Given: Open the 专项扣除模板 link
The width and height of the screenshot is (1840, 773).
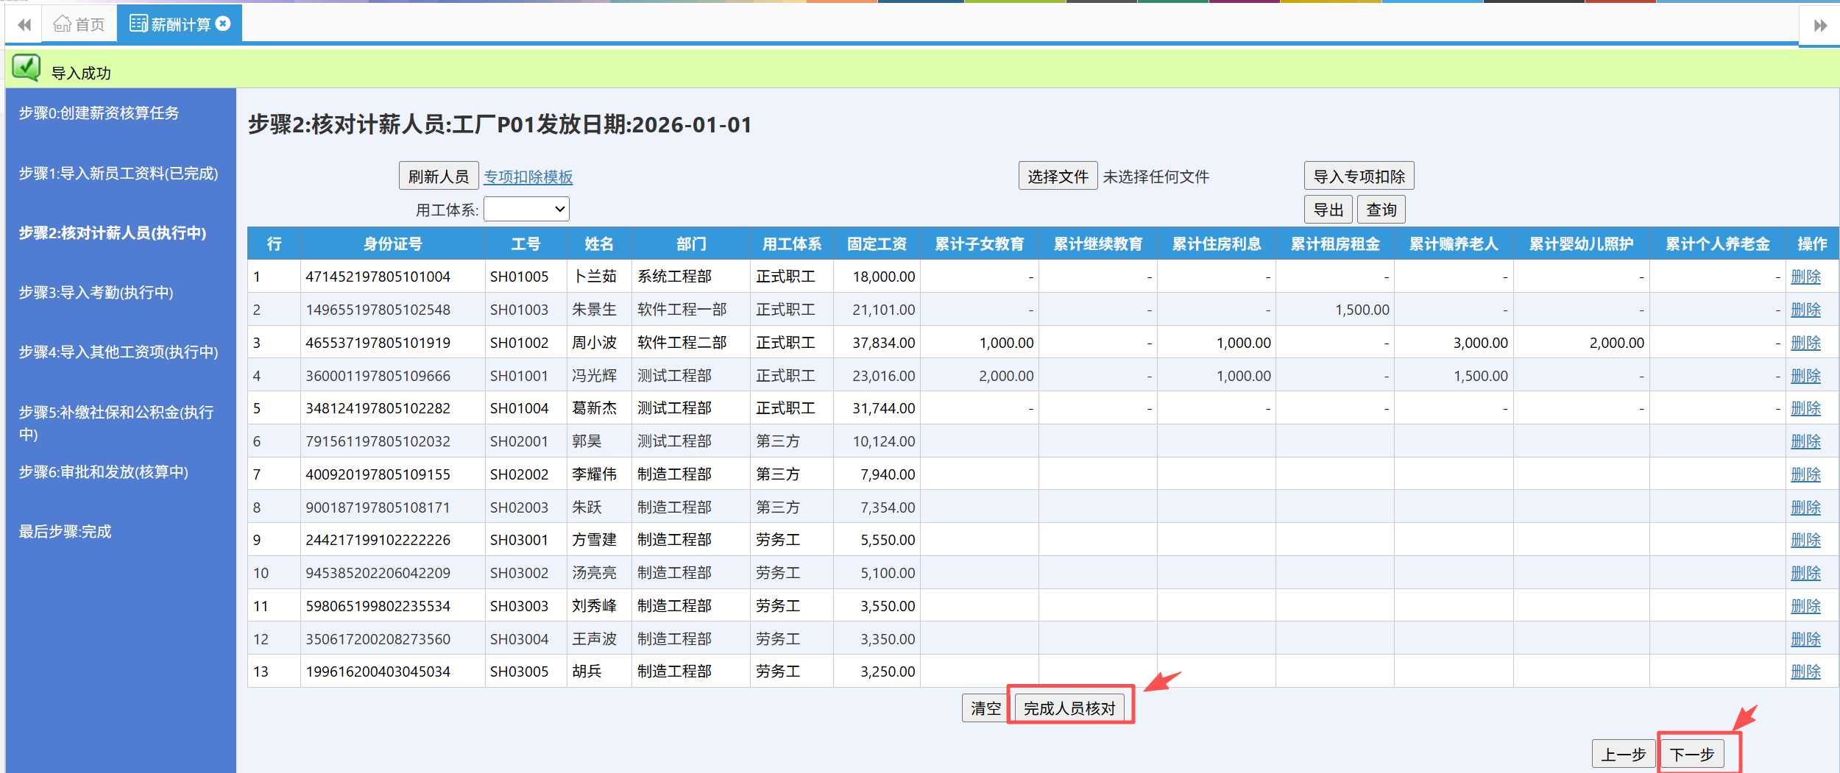Looking at the screenshot, I should click(x=528, y=177).
